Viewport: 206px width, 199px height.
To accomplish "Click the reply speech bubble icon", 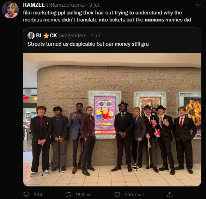I will point(26,194).
